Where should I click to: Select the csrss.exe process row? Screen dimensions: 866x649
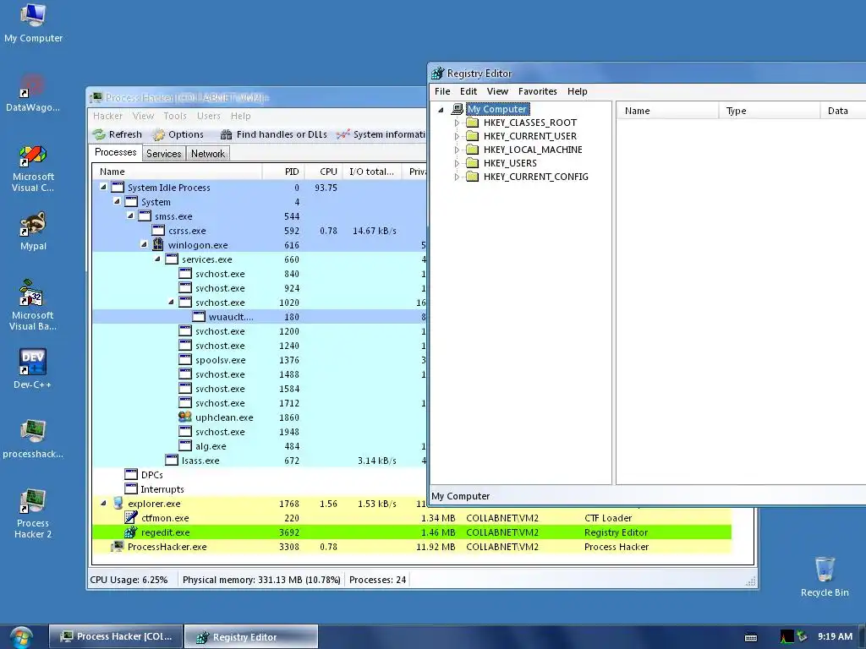tap(260, 230)
